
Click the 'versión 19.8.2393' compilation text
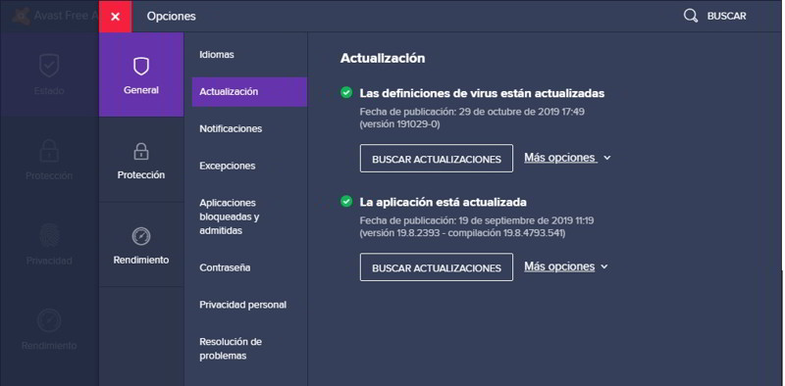point(462,233)
